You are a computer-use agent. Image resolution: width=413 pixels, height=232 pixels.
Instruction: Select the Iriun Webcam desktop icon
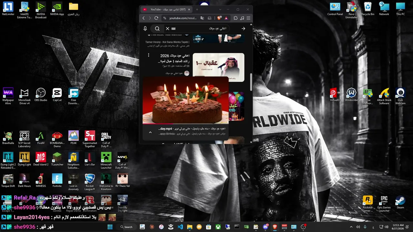400,96
